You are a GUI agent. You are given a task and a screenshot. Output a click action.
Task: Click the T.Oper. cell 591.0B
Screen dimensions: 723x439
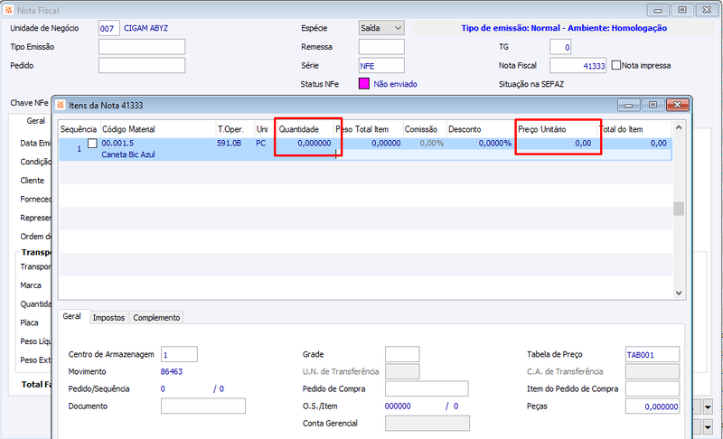[x=230, y=144]
